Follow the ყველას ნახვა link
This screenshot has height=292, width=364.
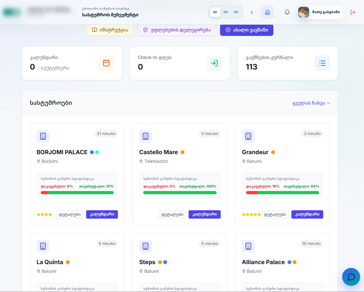(311, 103)
